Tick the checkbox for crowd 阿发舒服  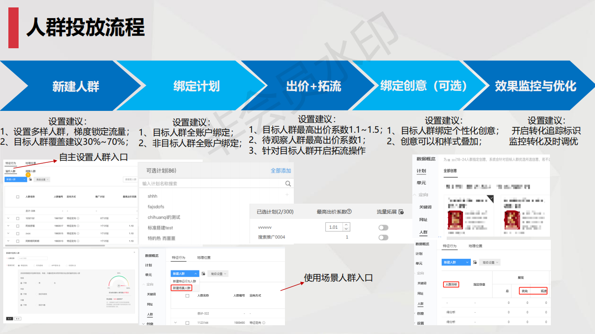(18, 226)
